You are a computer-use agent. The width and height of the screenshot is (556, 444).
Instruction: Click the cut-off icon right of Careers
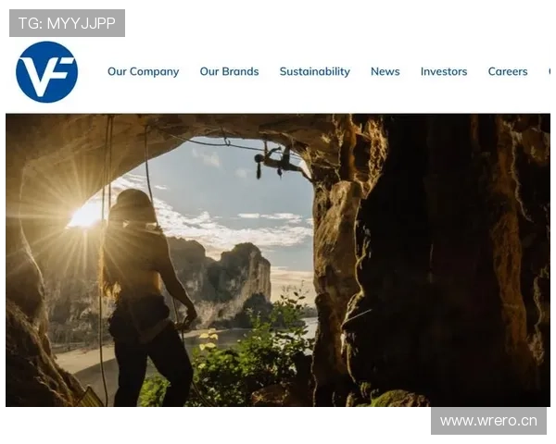pos(551,70)
